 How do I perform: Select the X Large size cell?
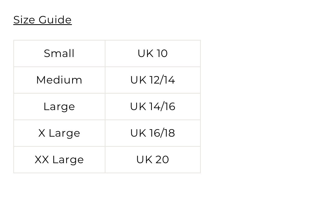pos(59,133)
